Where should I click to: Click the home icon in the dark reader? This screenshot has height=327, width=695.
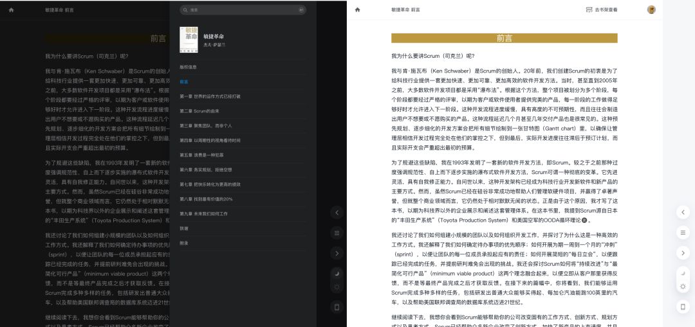coord(12,10)
